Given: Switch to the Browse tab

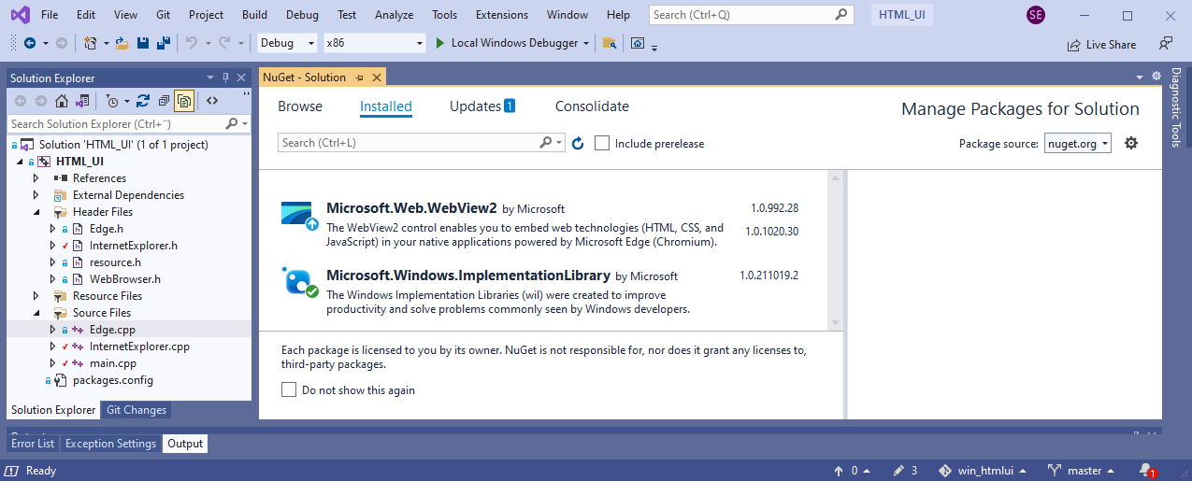Looking at the screenshot, I should click(300, 106).
